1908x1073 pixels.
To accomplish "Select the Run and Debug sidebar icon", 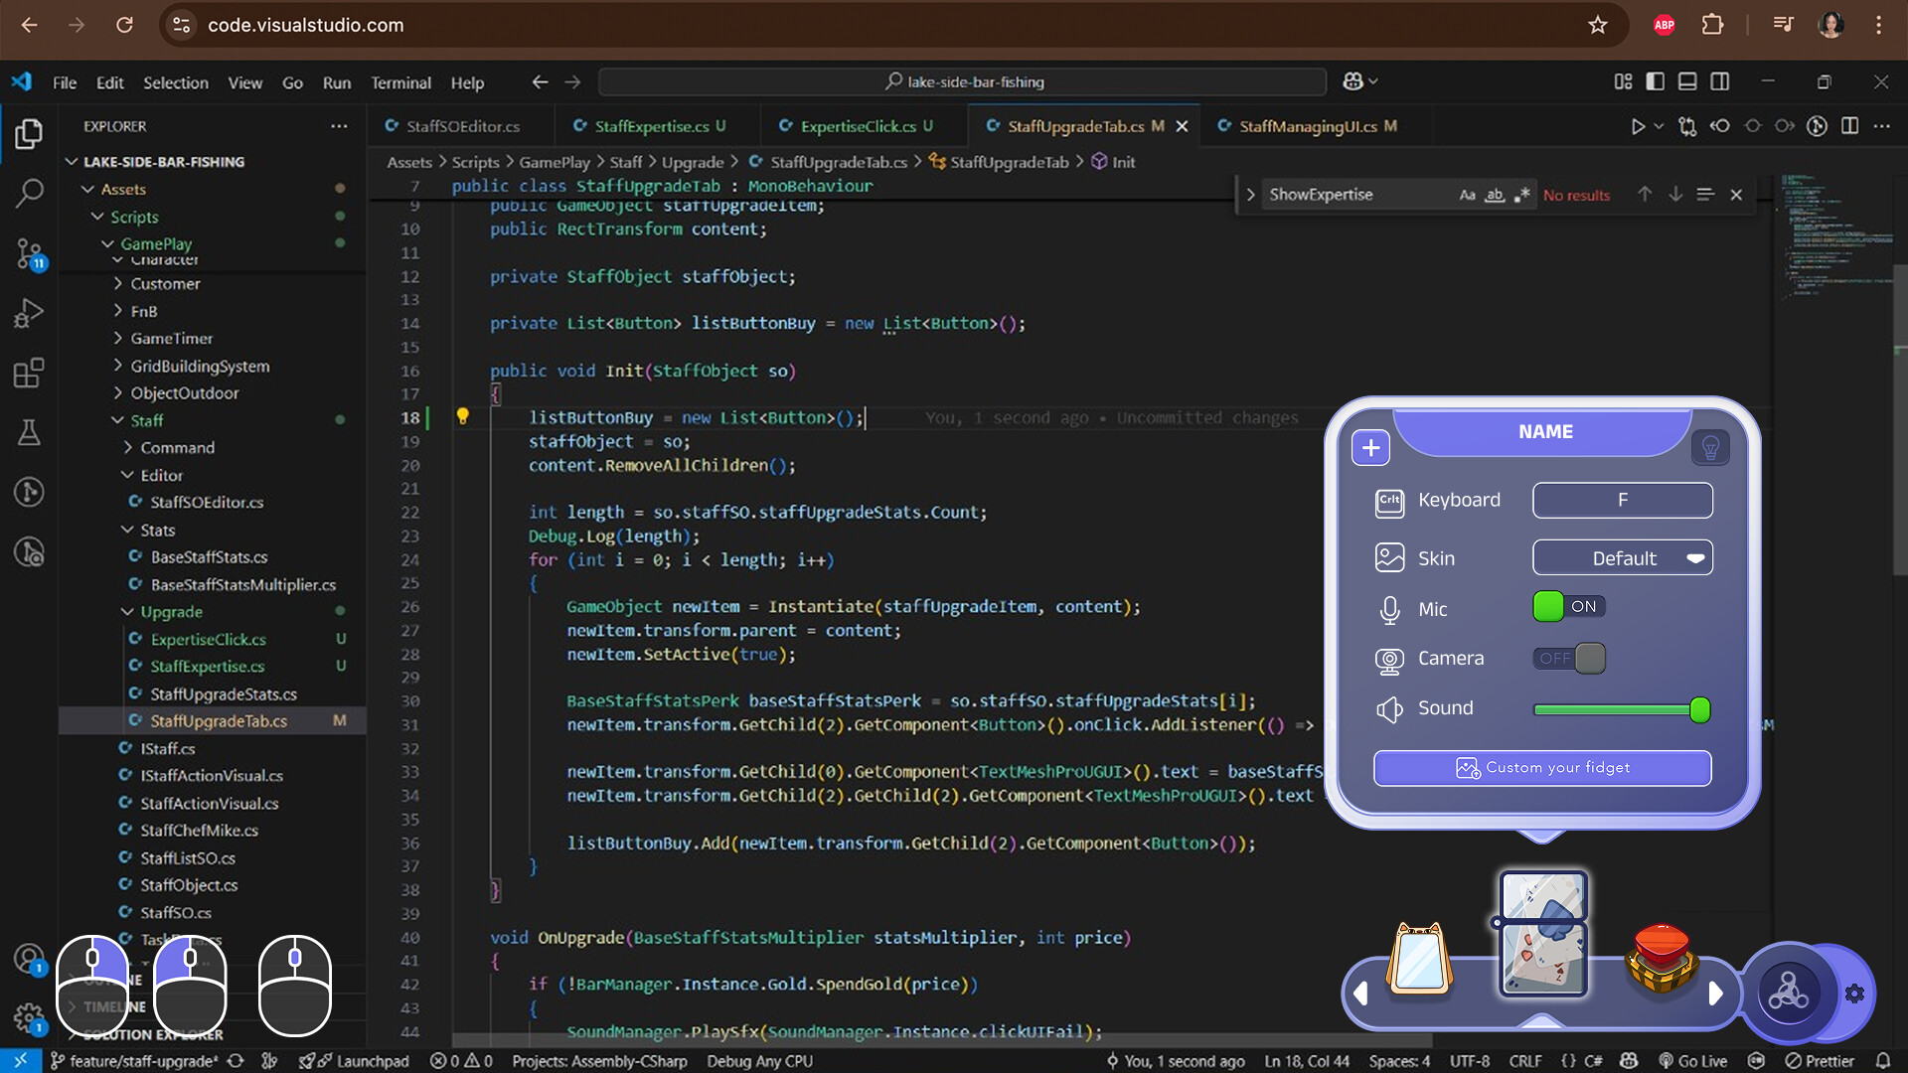I will click(x=29, y=313).
